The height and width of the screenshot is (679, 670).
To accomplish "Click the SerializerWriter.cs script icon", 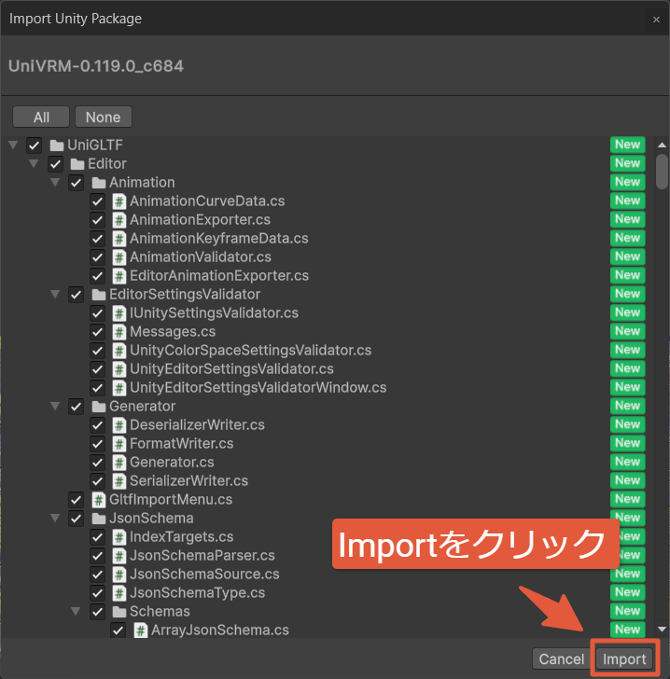I will coord(119,480).
